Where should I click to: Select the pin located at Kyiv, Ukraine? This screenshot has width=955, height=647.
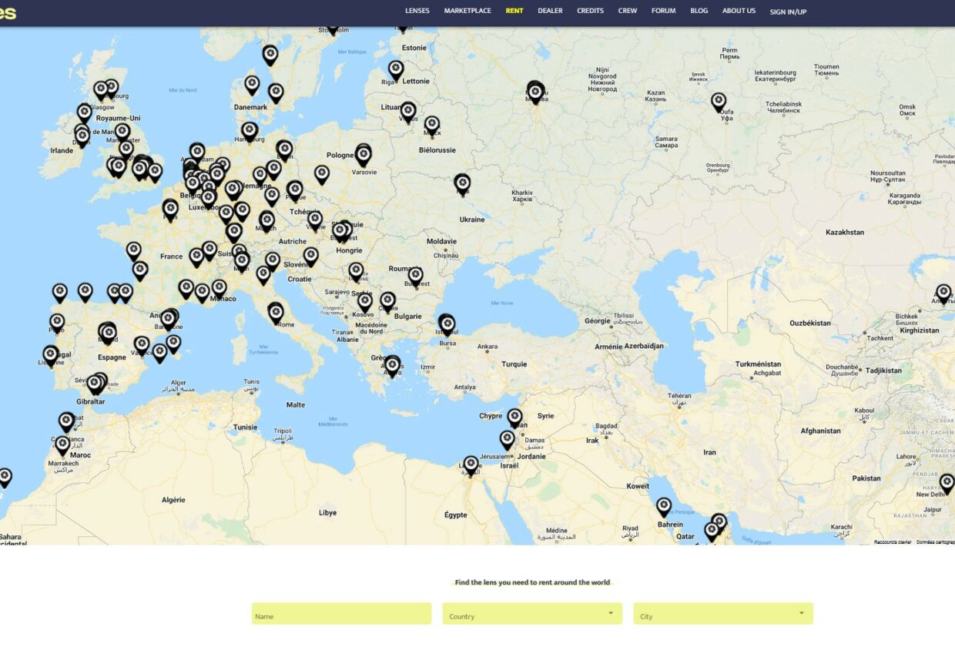coord(462,183)
